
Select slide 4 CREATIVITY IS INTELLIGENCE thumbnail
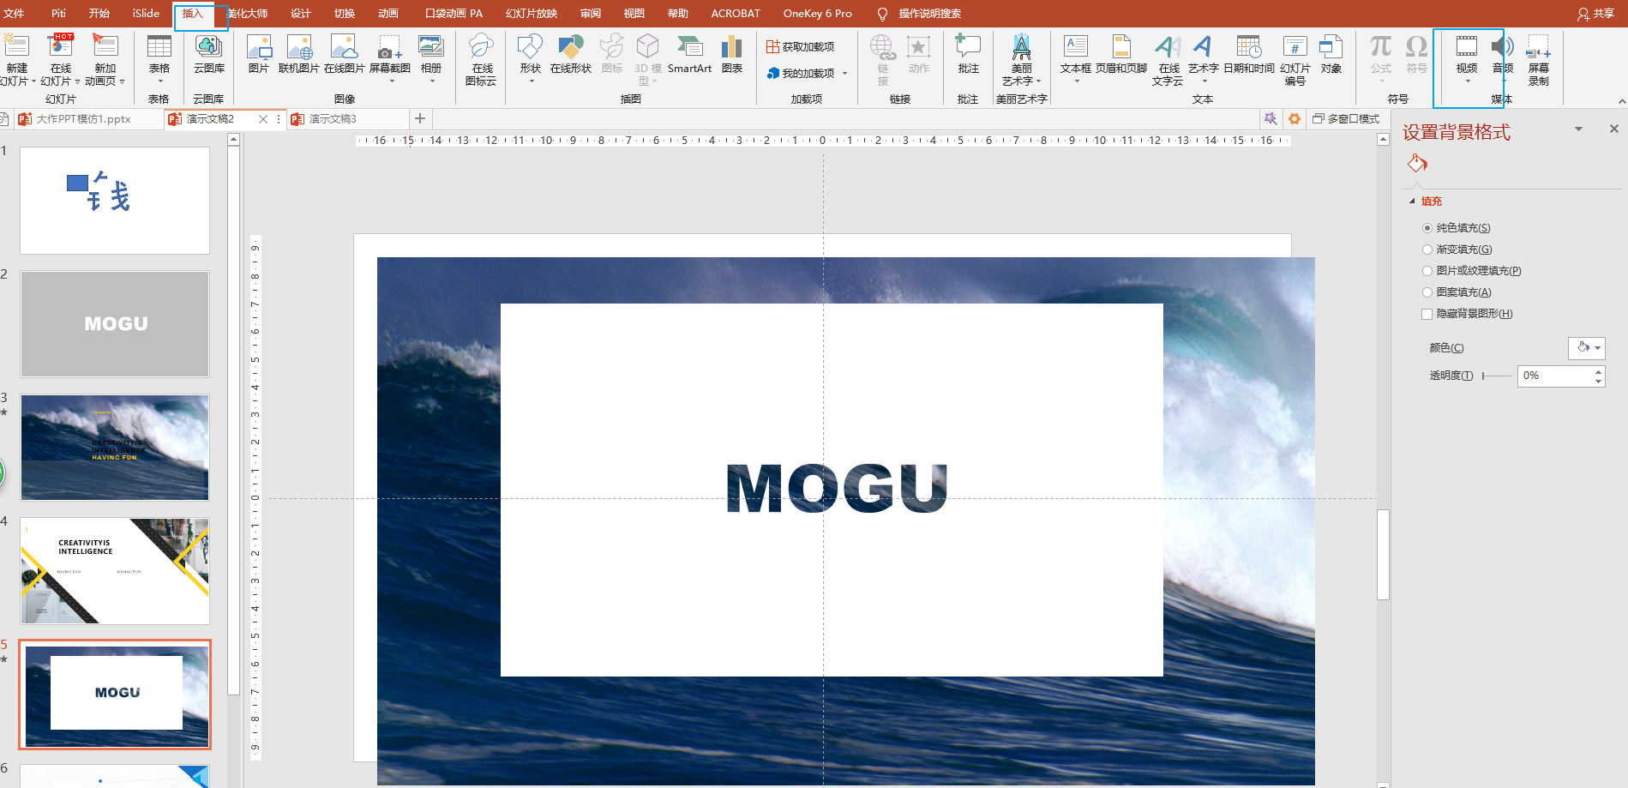tap(115, 571)
